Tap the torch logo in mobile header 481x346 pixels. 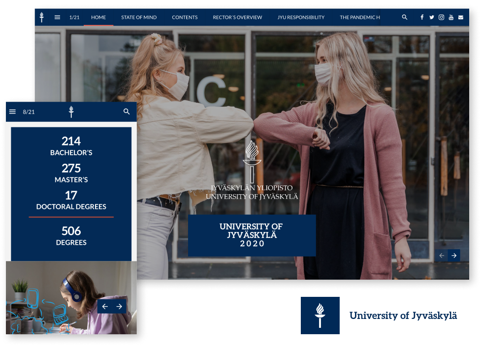71,112
